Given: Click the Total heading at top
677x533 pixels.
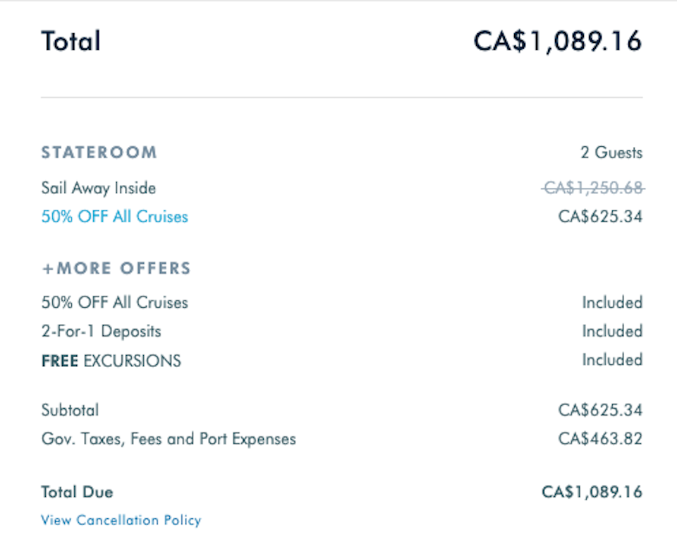Looking at the screenshot, I should click(x=71, y=41).
